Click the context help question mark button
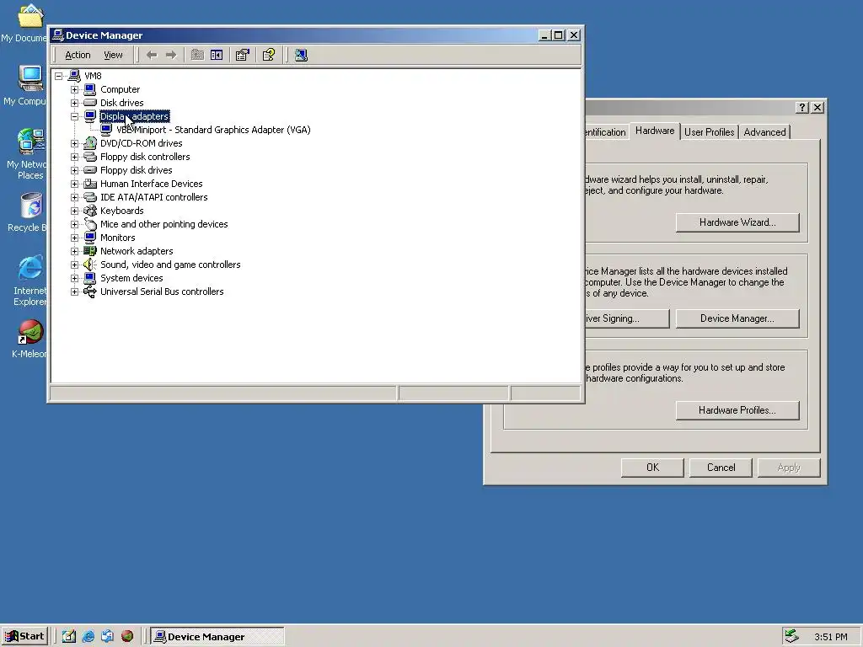The width and height of the screenshot is (863, 647). (x=802, y=107)
